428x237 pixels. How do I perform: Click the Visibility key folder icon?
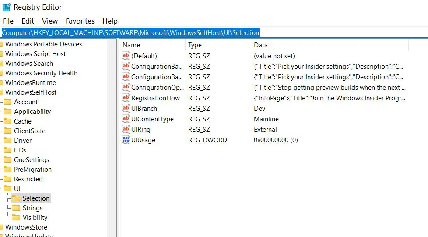pos(16,218)
